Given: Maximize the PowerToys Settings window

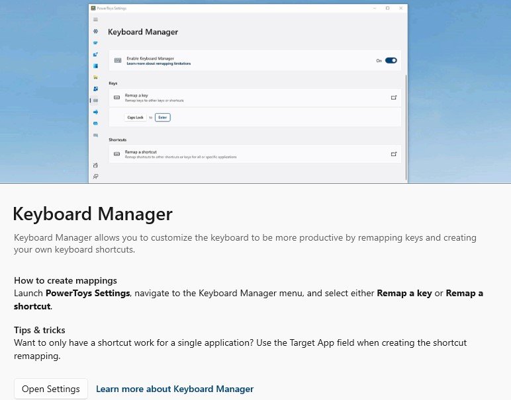Looking at the screenshot, I should pos(387,8).
